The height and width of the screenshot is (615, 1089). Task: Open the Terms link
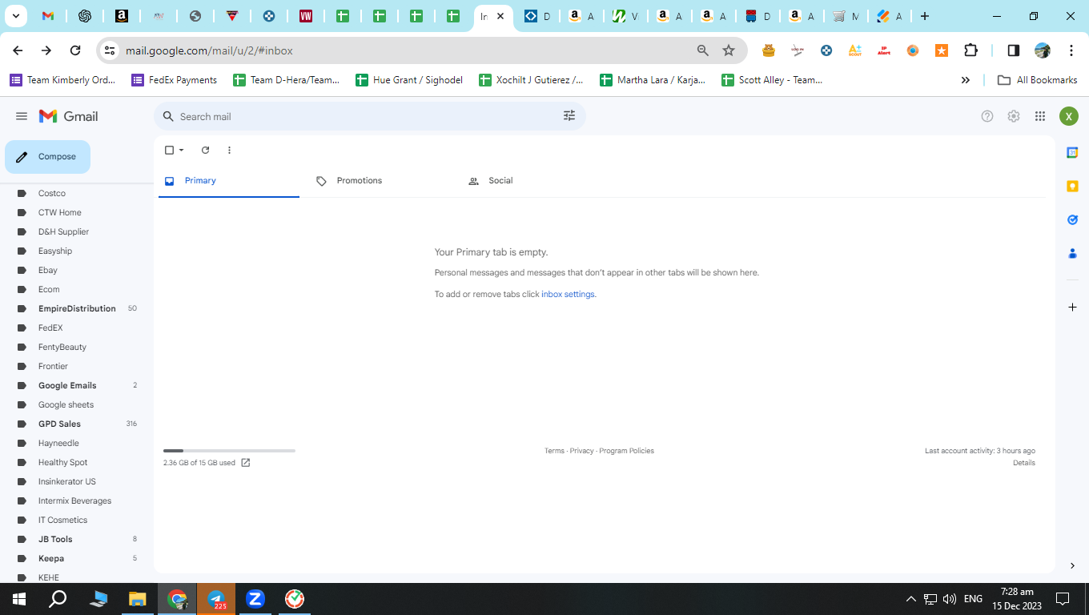point(554,451)
